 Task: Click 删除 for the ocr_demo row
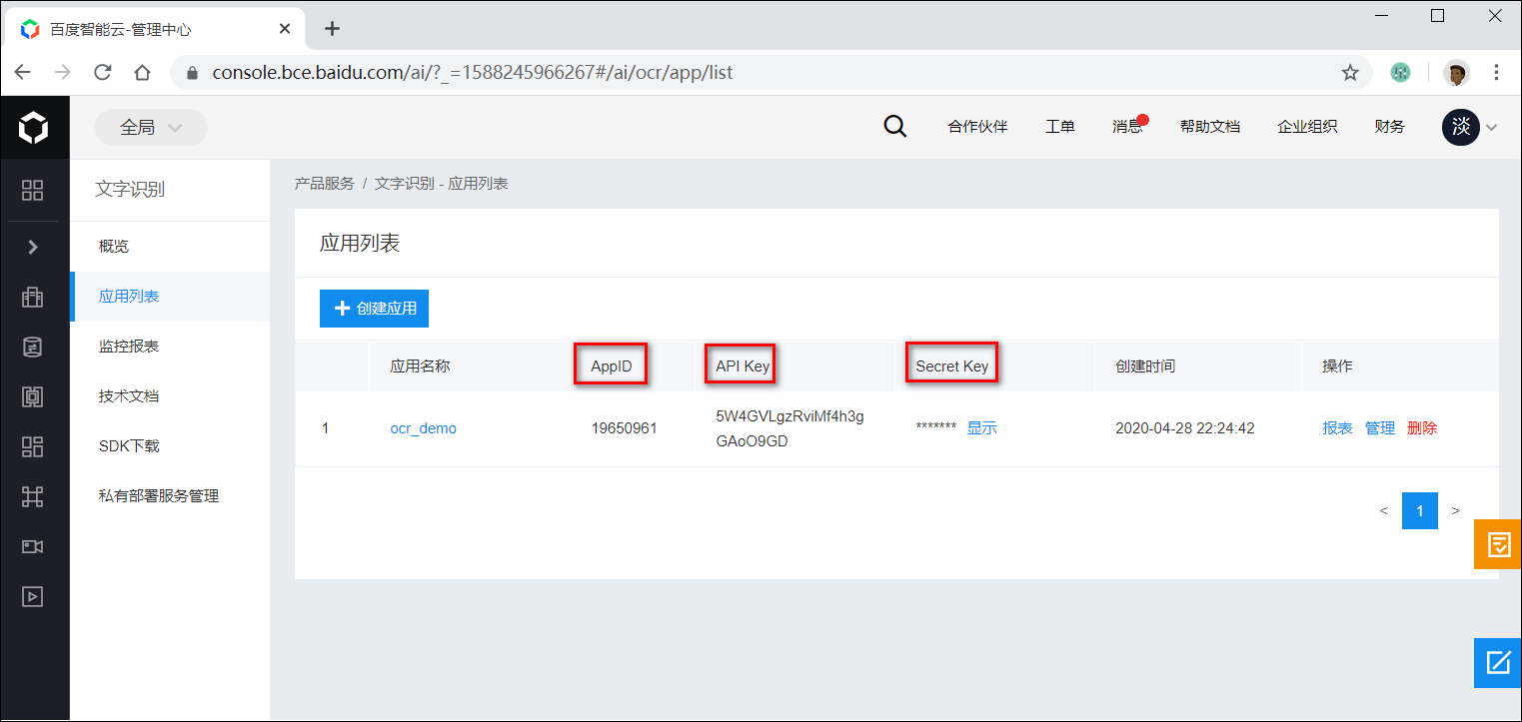(1422, 428)
